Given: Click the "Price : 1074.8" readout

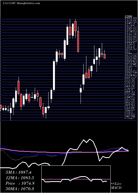Looking at the screenshot, I should [20, 183].
